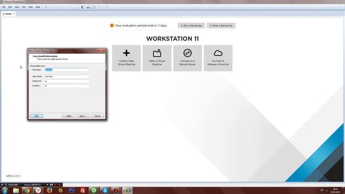Open the View menu
The width and height of the screenshot is (345, 194).
pyautogui.click(x=17, y=7)
